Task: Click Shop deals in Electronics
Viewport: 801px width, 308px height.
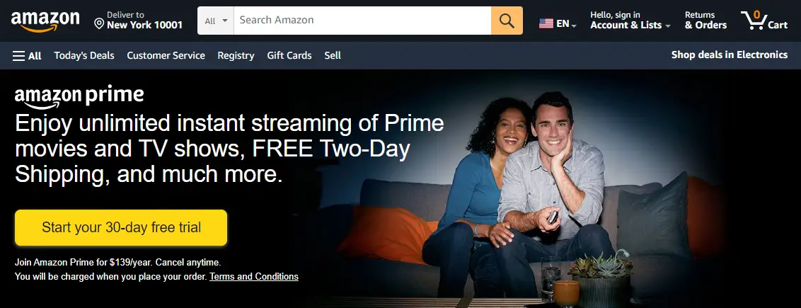Action: (x=729, y=55)
